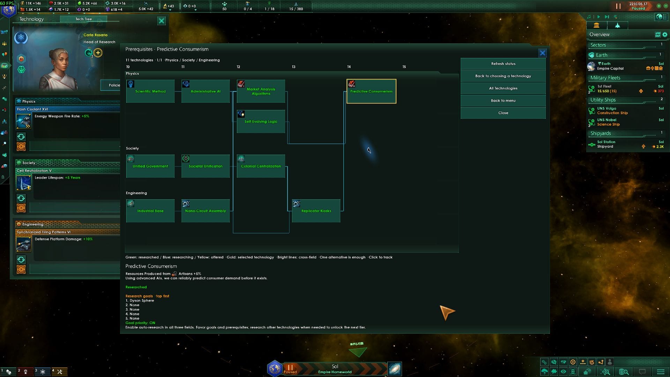This screenshot has height=377, width=670.
Task: Click the Back to menu button
Action: 503,101
